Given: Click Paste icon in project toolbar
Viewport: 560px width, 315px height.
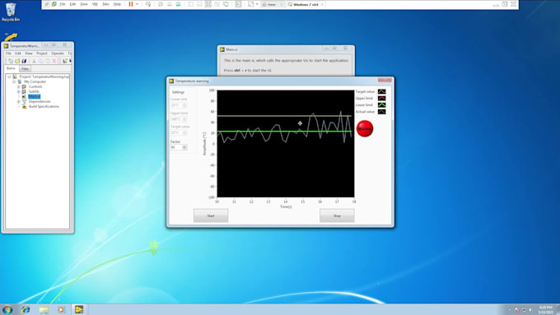Looking at the screenshot, I should point(48,61).
